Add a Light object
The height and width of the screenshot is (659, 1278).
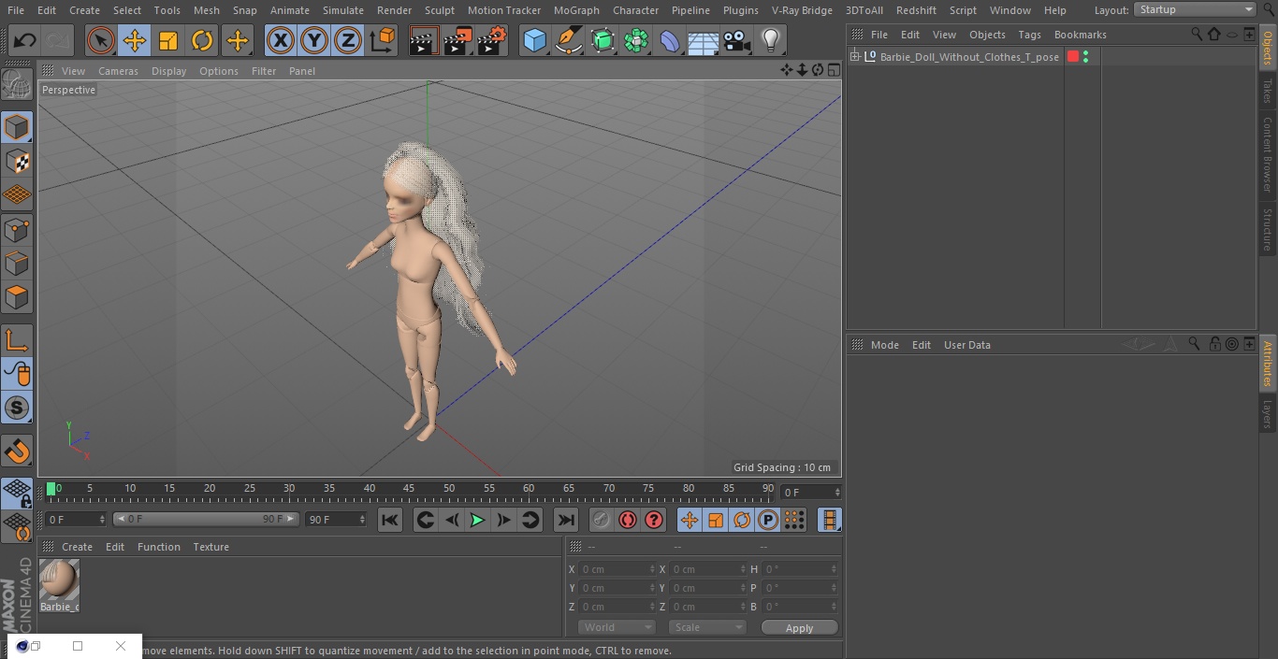coord(771,40)
